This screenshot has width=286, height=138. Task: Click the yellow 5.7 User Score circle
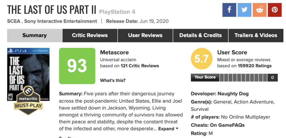point(202,59)
